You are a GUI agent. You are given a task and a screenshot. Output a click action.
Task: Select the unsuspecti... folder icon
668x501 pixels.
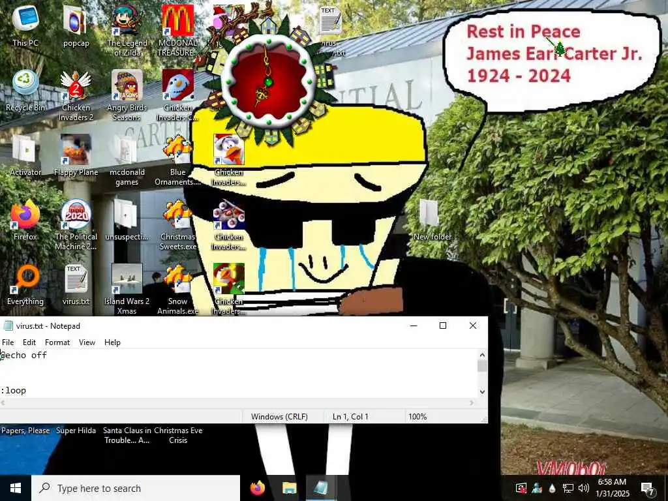pos(127,220)
